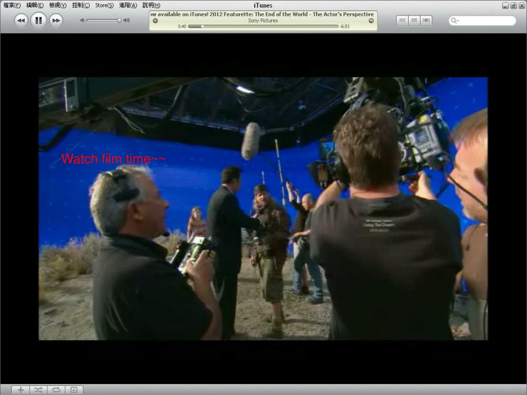The height and width of the screenshot is (395, 527).
Task: Open the search magnifier dropdown
Action: (455, 21)
